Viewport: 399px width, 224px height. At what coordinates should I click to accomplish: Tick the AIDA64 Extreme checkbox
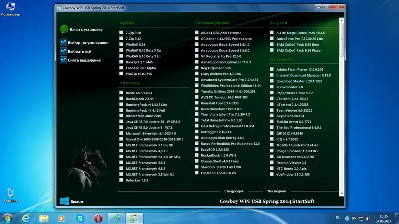197,33
